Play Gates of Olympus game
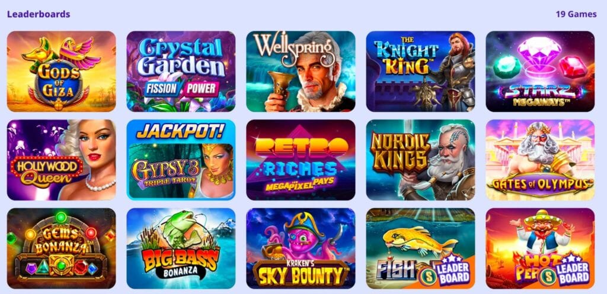 click(x=540, y=160)
